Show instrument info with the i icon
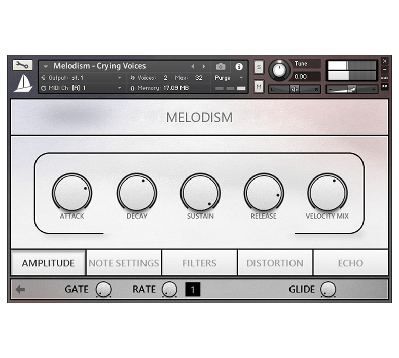The height and width of the screenshot is (358, 399). [239, 67]
